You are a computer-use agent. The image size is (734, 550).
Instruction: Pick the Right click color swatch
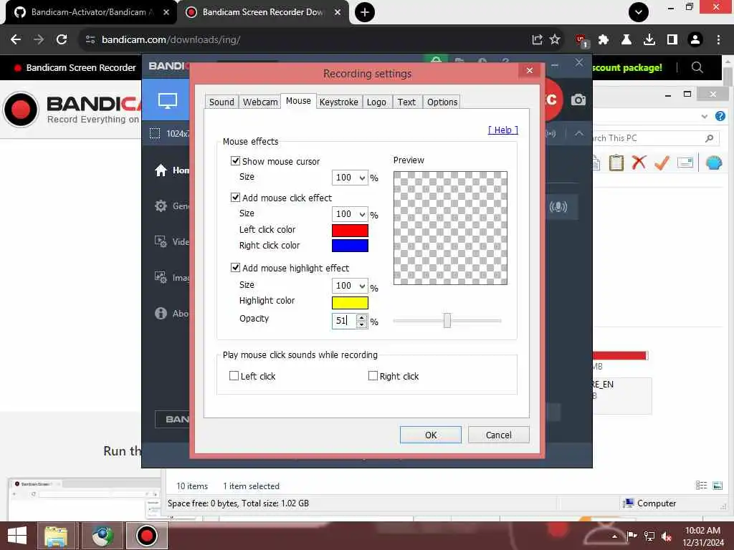point(350,246)
